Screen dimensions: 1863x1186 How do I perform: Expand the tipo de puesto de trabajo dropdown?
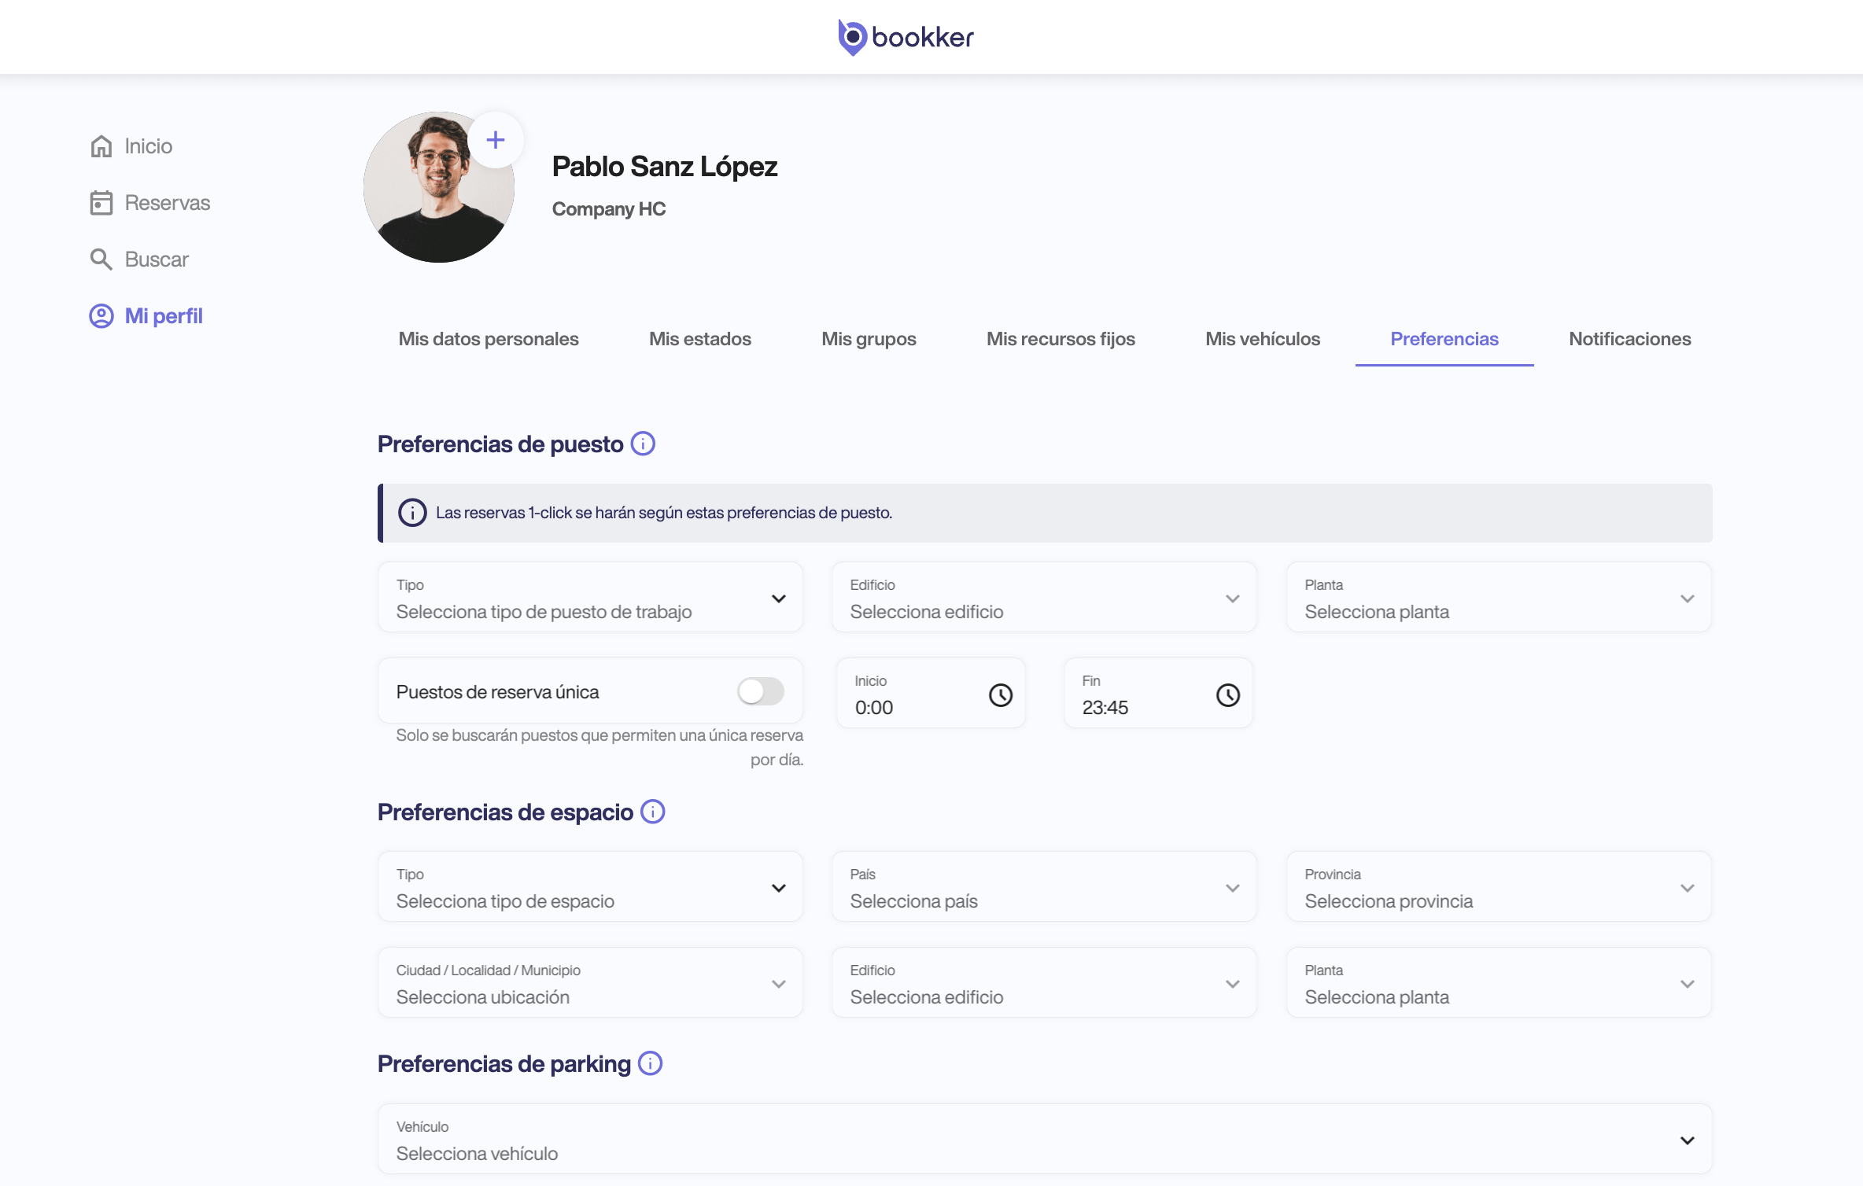pyautogui.click(x=590, y=598)
